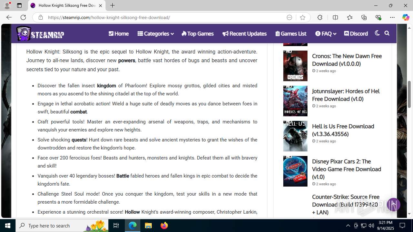Click the bold 'kingdom' link

pos(106,86)
